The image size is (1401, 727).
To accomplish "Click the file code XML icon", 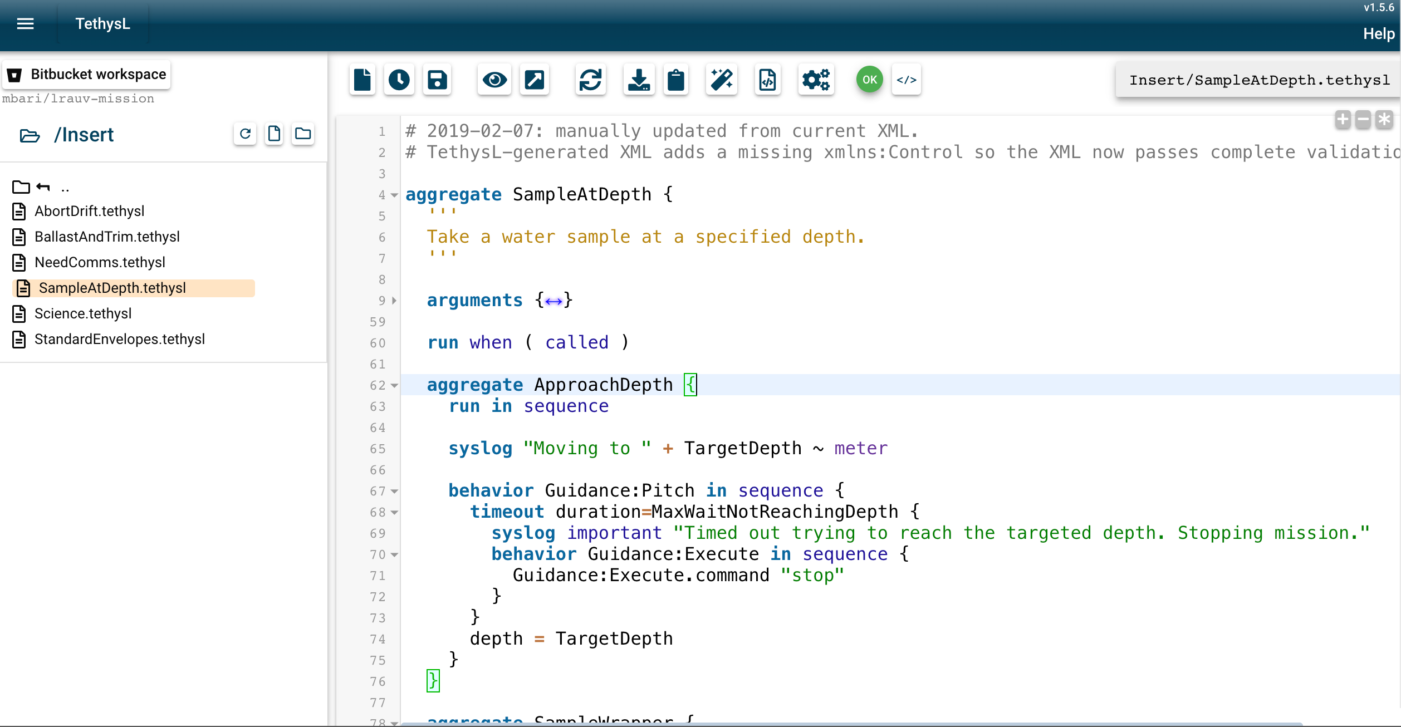I will click(768, 80).
